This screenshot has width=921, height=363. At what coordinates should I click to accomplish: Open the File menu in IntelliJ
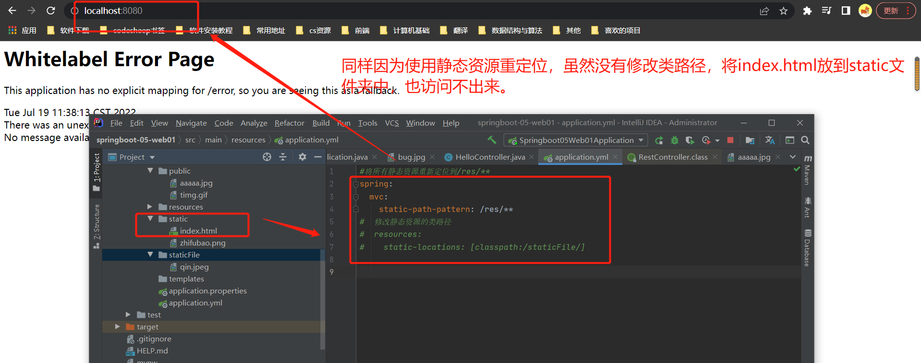[x=116, y=123]
